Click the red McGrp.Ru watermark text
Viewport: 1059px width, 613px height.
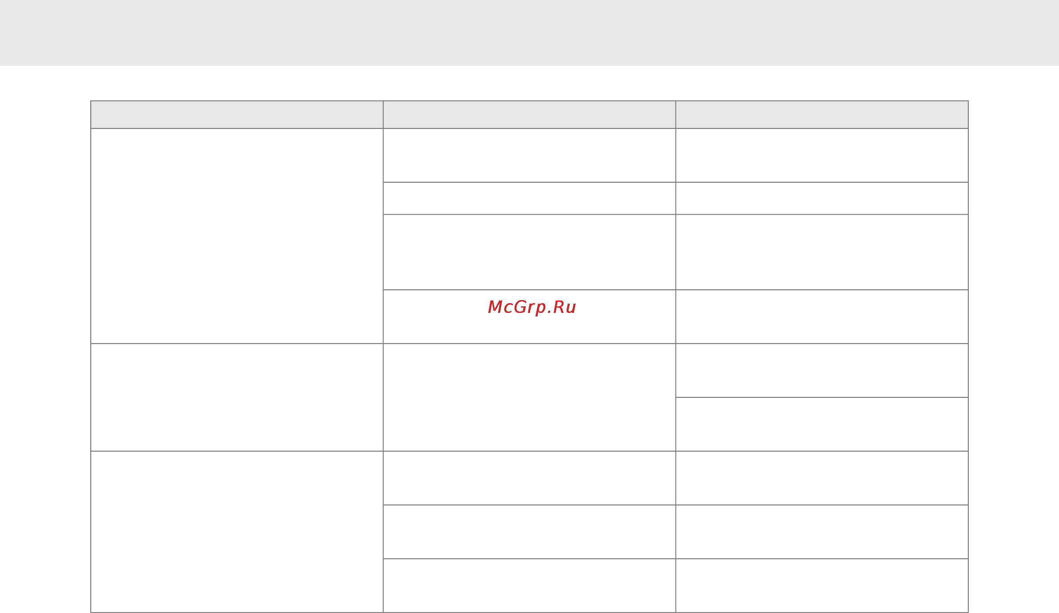(532, 307)
